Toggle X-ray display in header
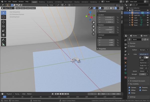 [105, 8]
